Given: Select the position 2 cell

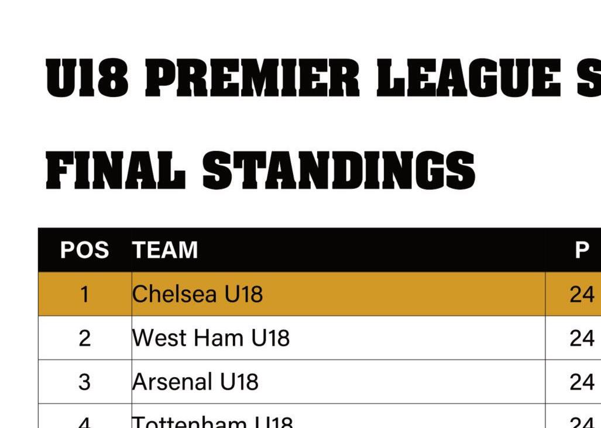Looking at the screenshot, I should [x=85, y=338].
